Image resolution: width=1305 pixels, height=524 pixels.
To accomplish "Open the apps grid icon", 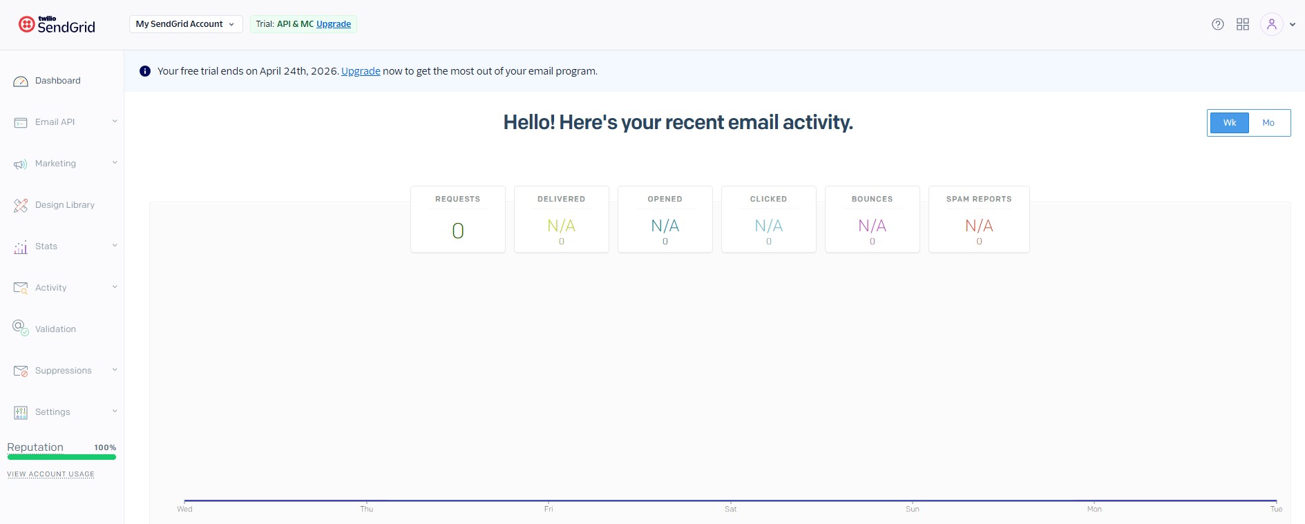I will [x=1243, y=24].
